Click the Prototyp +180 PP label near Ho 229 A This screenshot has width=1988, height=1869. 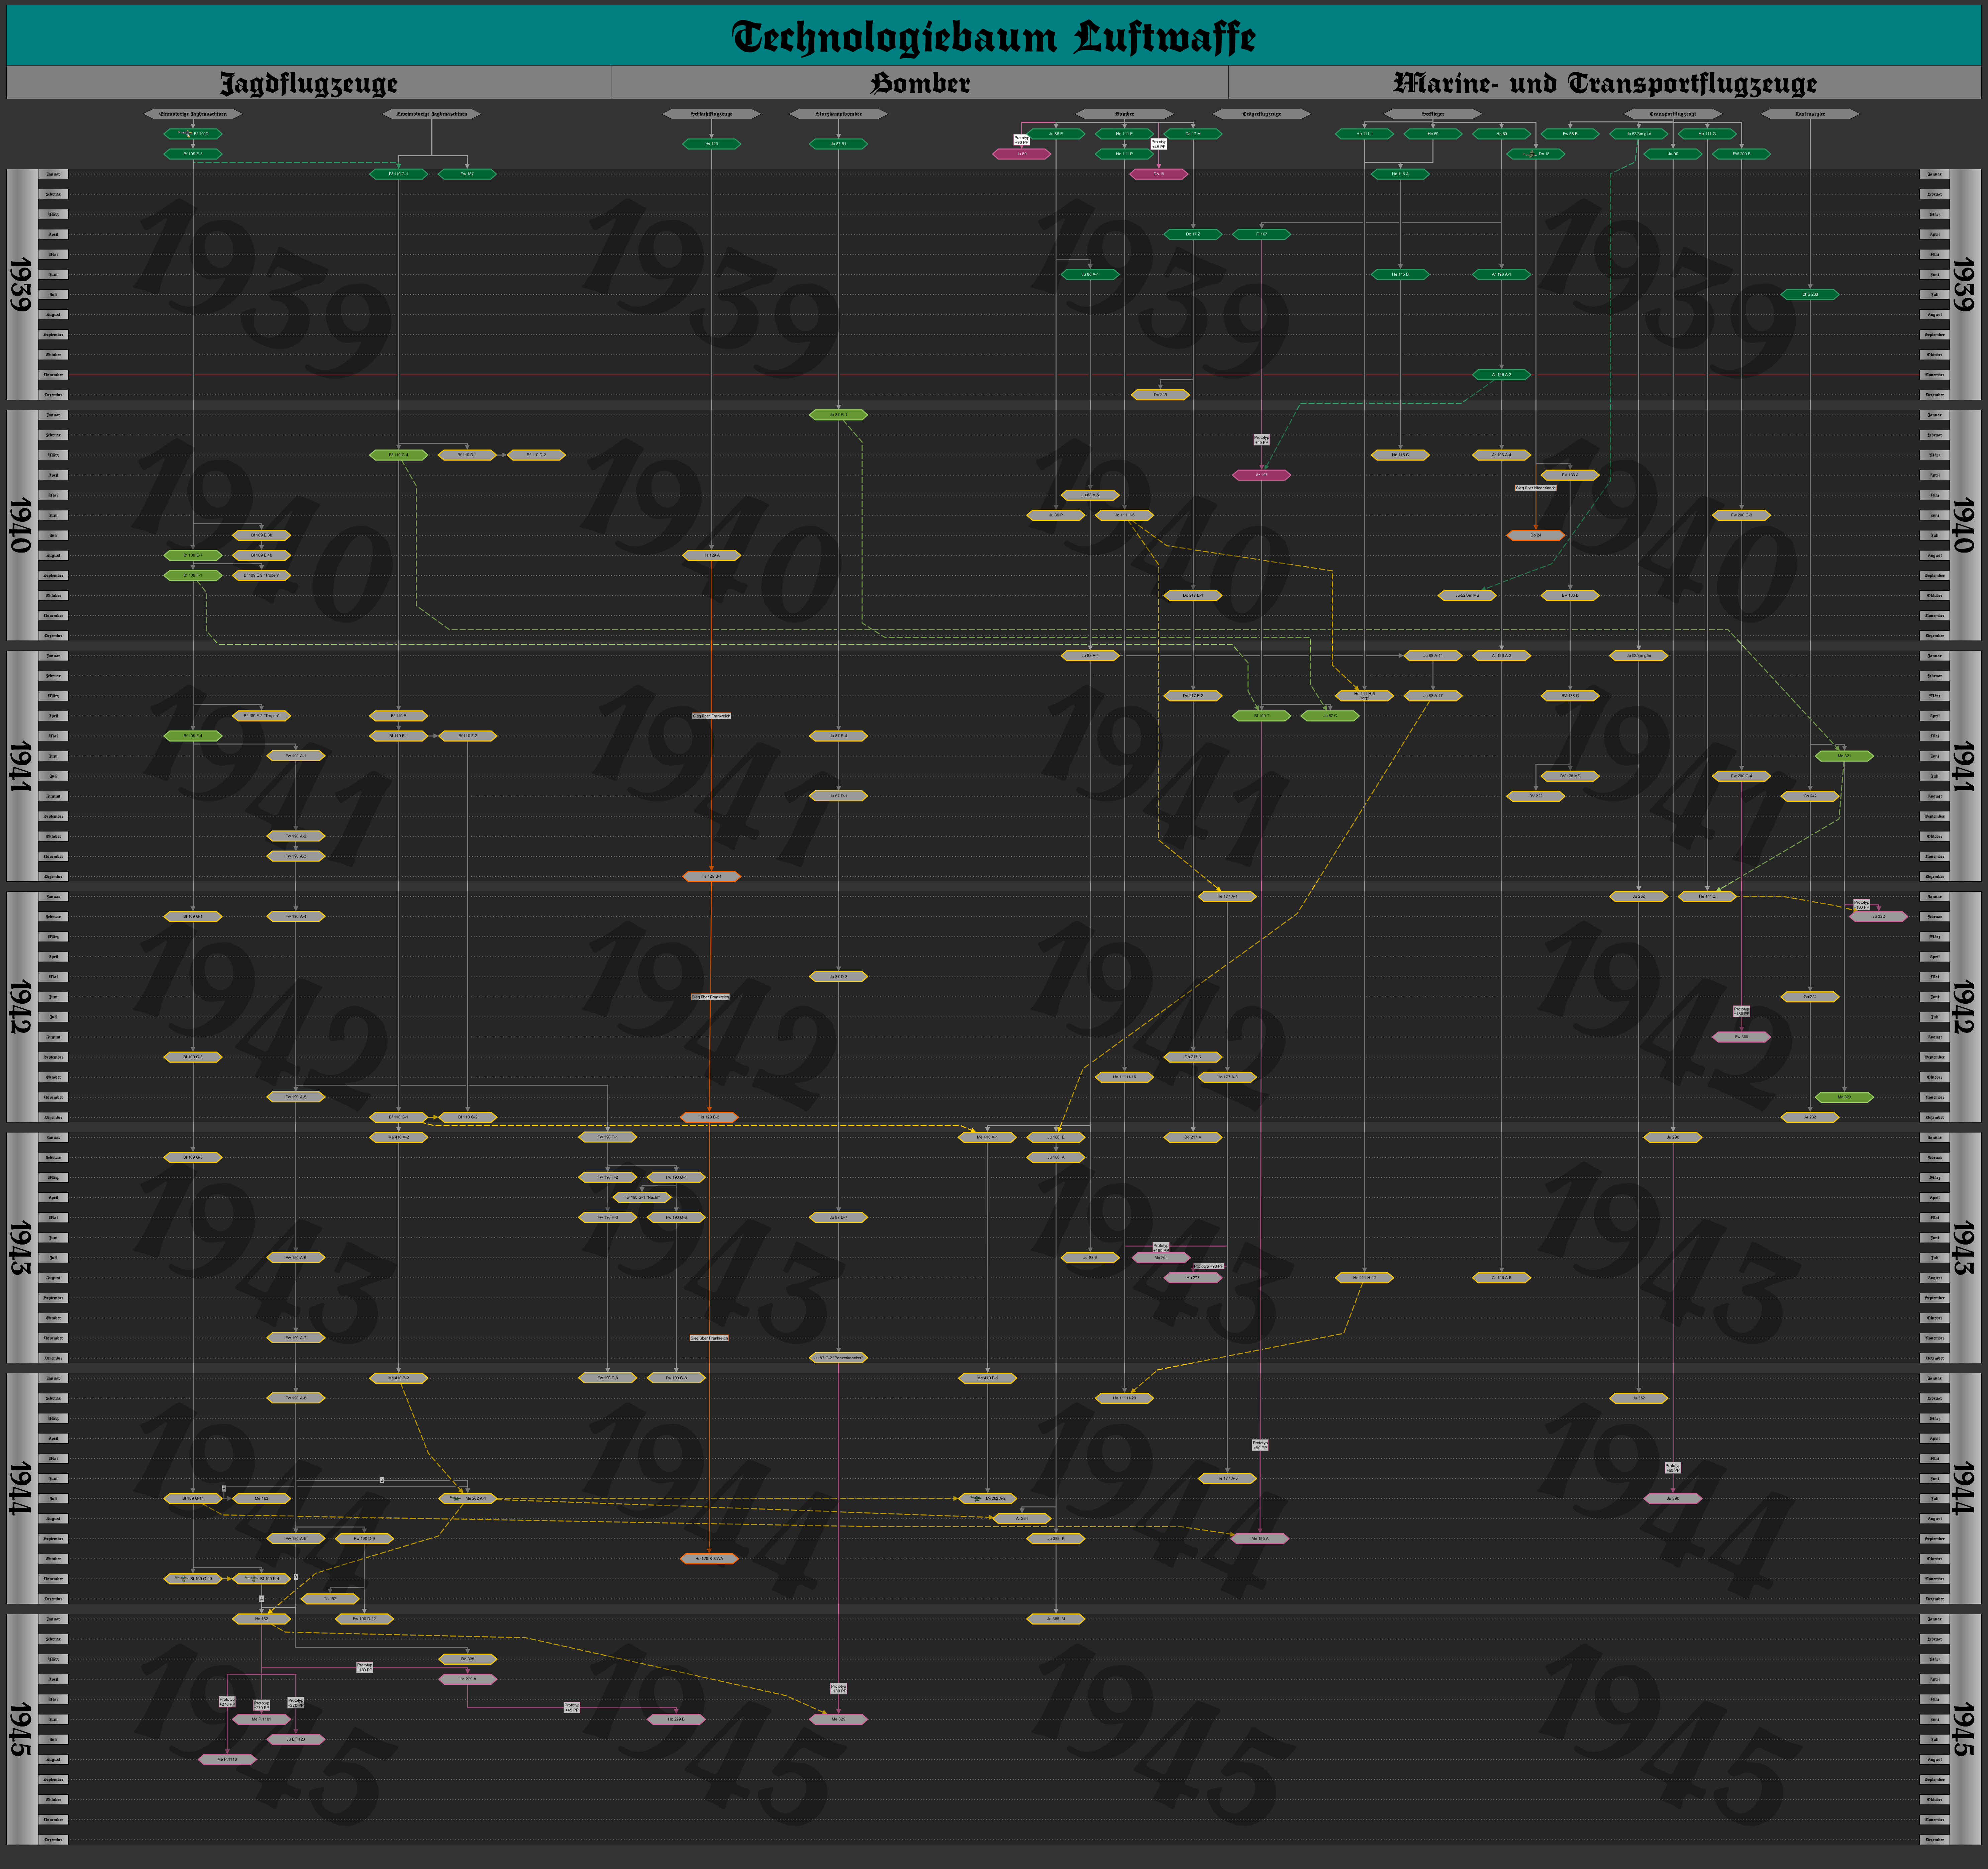365,1667
